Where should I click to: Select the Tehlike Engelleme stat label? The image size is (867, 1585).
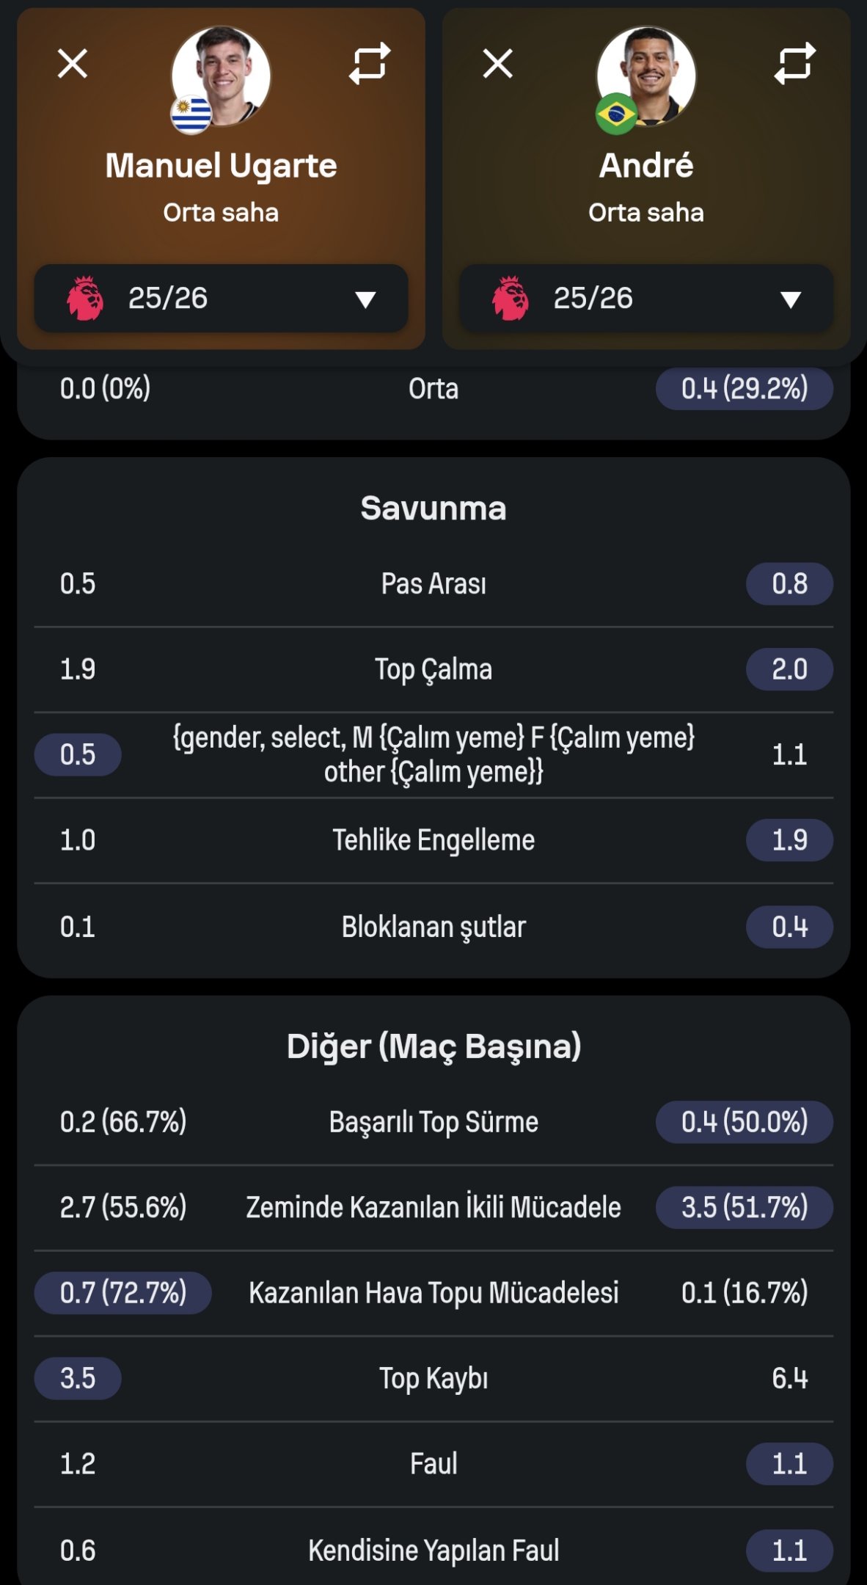point(433,840)
